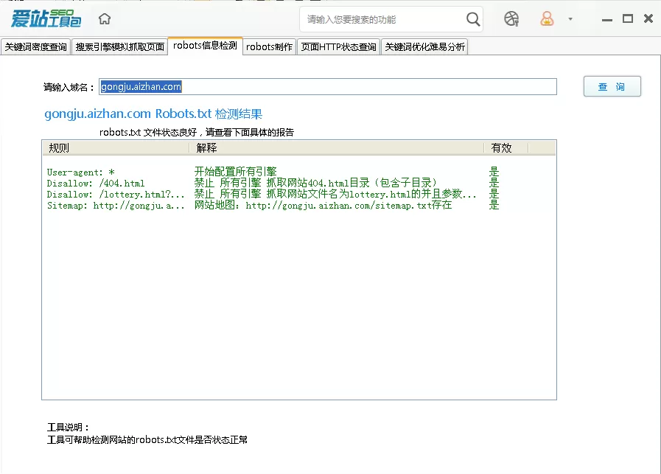Click the Robots.txt 检测结果 heading

click(x=153, y=114)
